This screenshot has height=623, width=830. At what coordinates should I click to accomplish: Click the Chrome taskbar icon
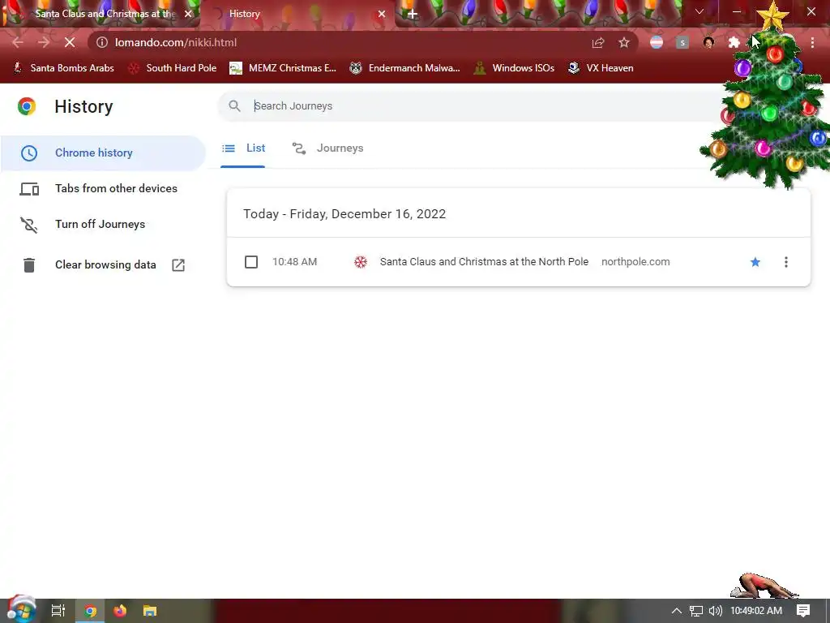tap(91, 611)
